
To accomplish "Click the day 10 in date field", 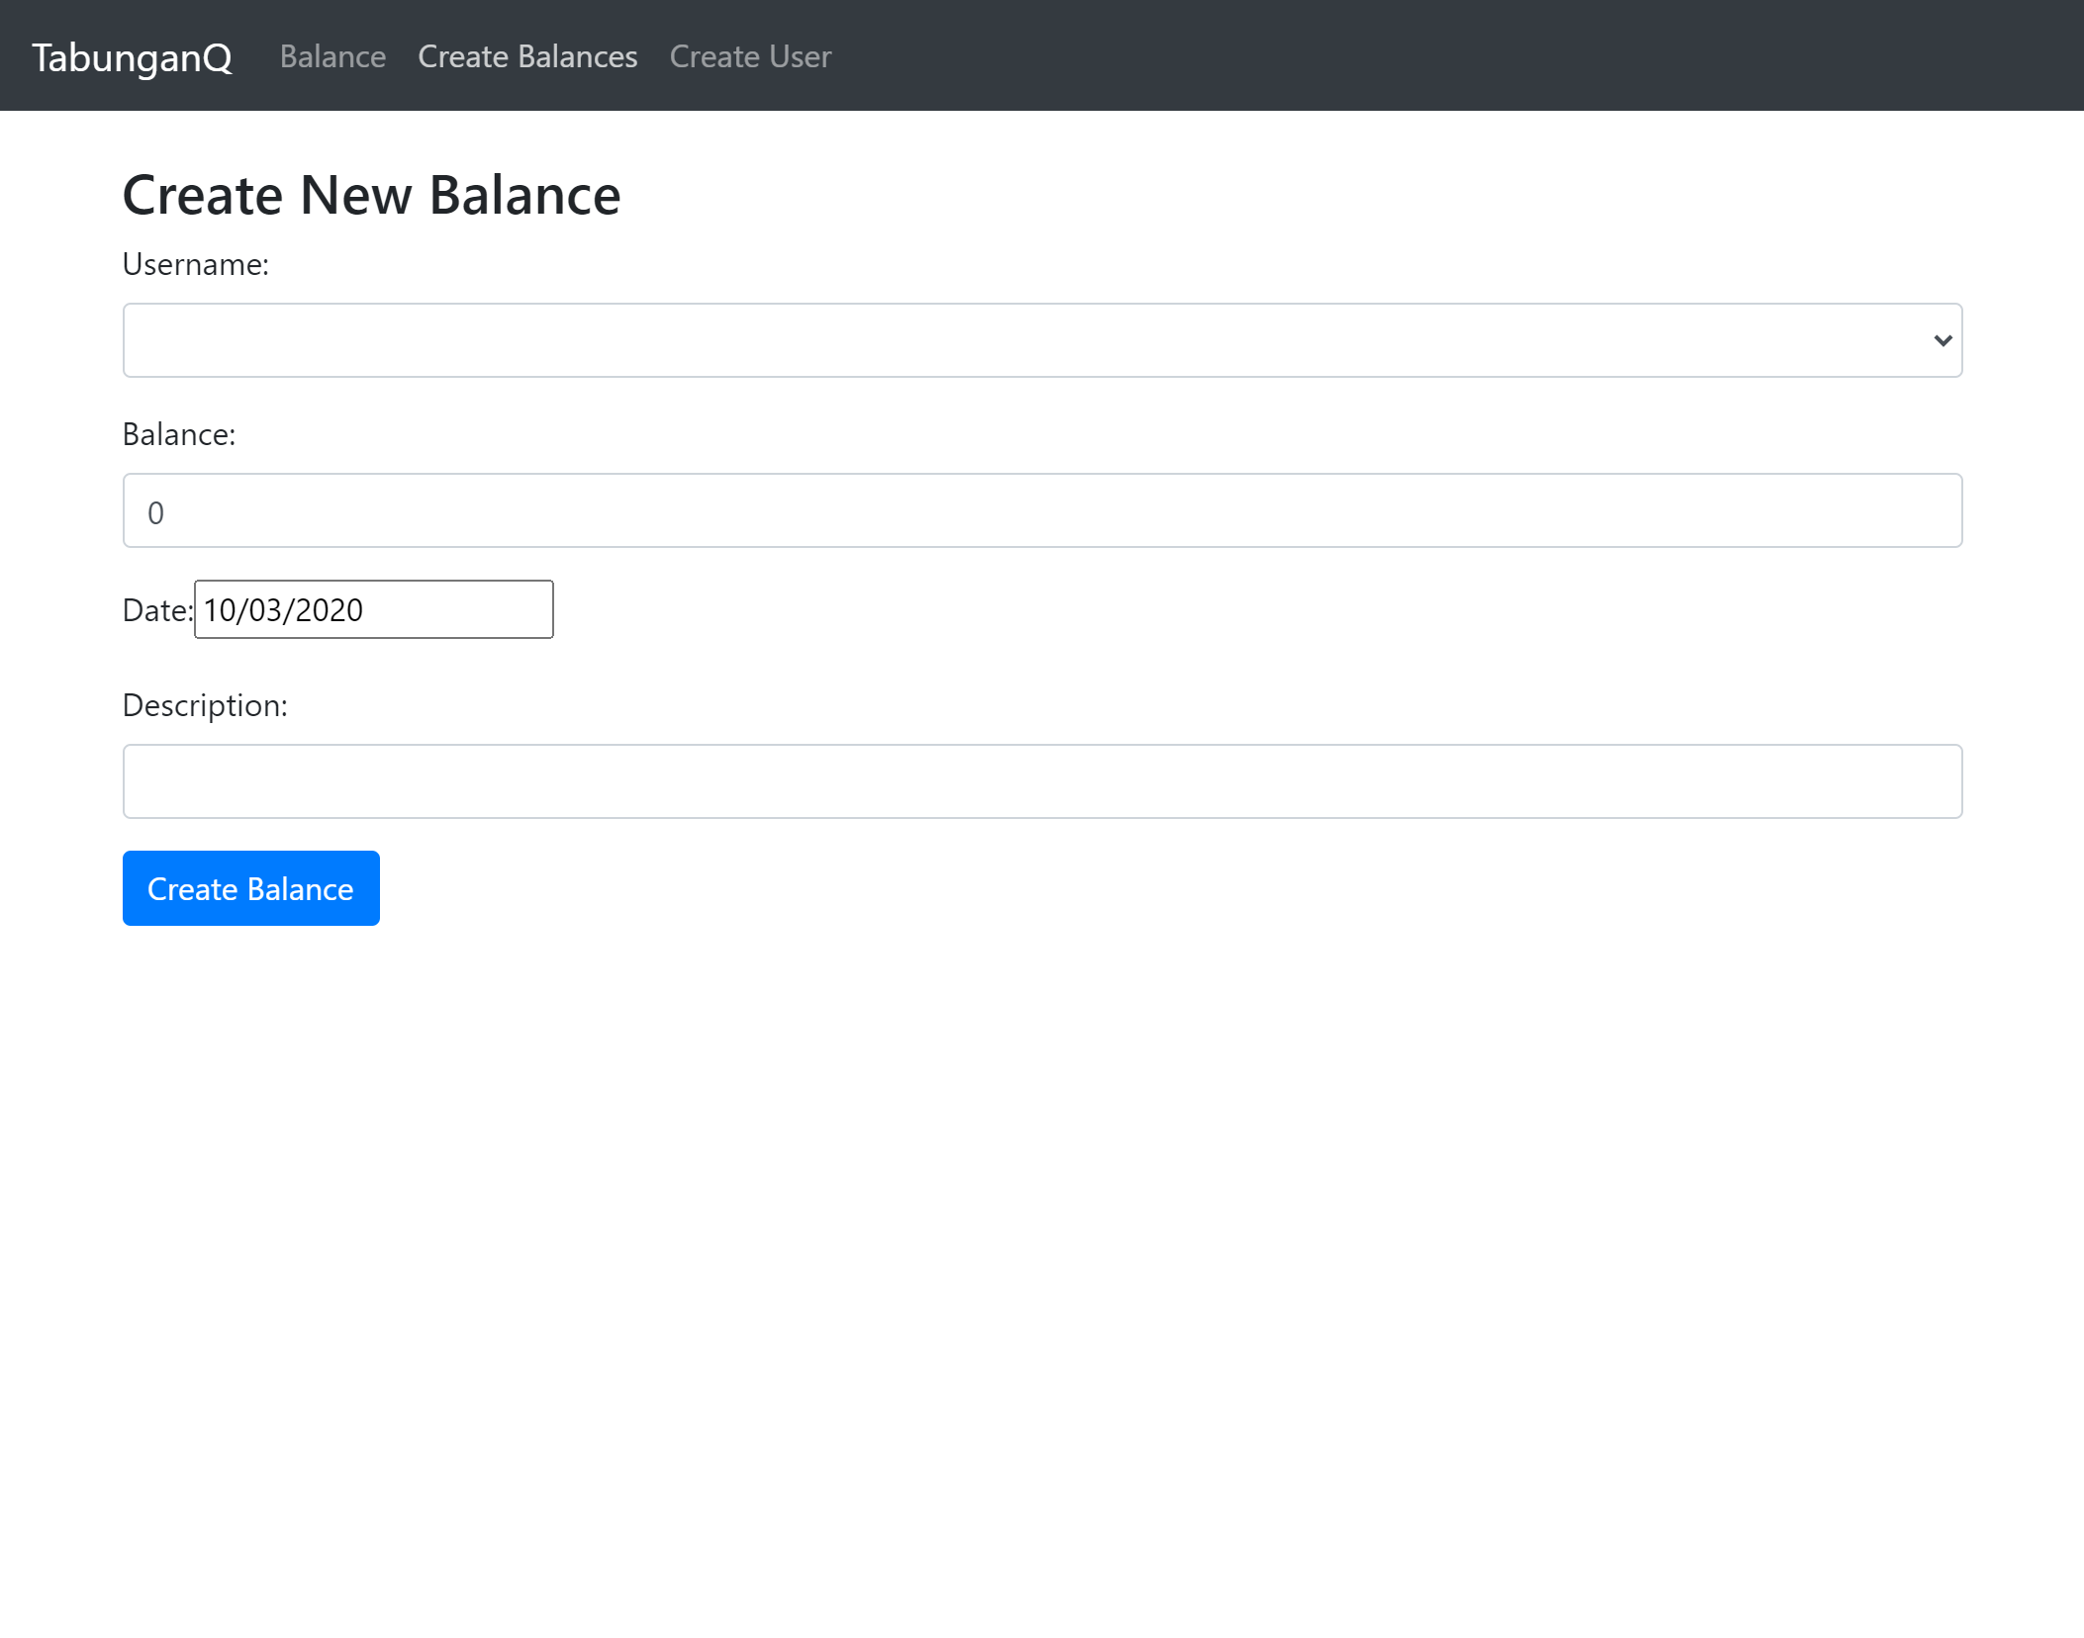I will coord(220,610).
